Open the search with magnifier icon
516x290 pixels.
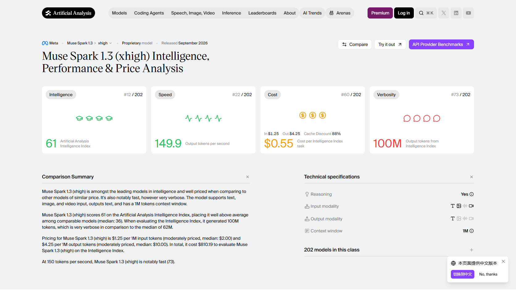[426, 13]
